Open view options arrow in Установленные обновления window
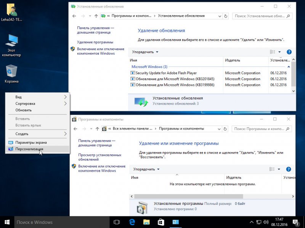Screen dimensions: 305x228 [x=279, y=52]
